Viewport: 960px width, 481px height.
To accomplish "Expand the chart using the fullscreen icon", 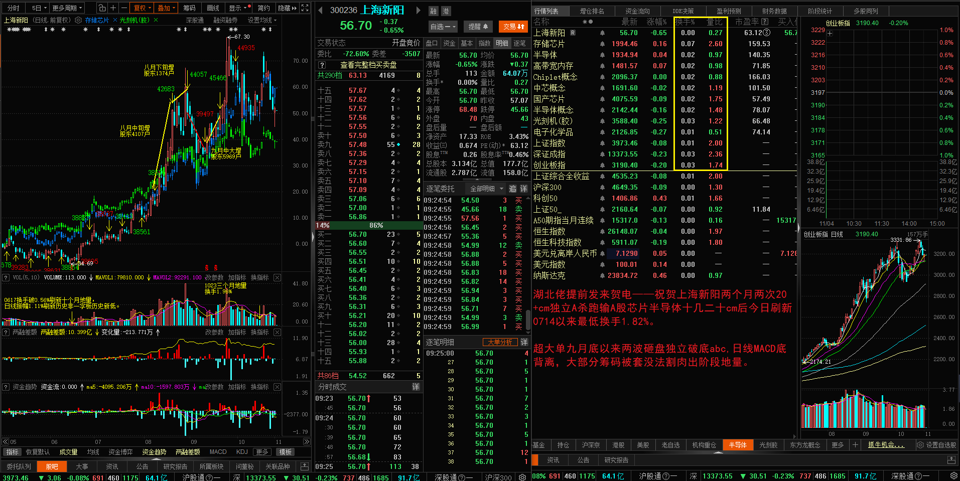I will pyautogui.click(x=305, y=8).
